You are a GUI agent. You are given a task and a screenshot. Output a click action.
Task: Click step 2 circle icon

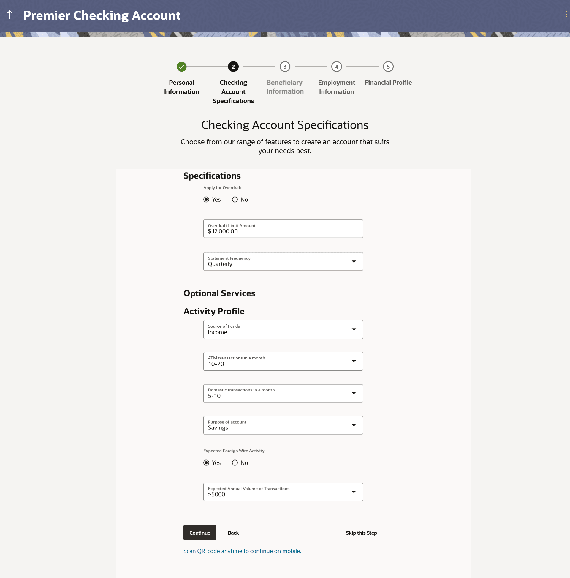click(233, 67)
